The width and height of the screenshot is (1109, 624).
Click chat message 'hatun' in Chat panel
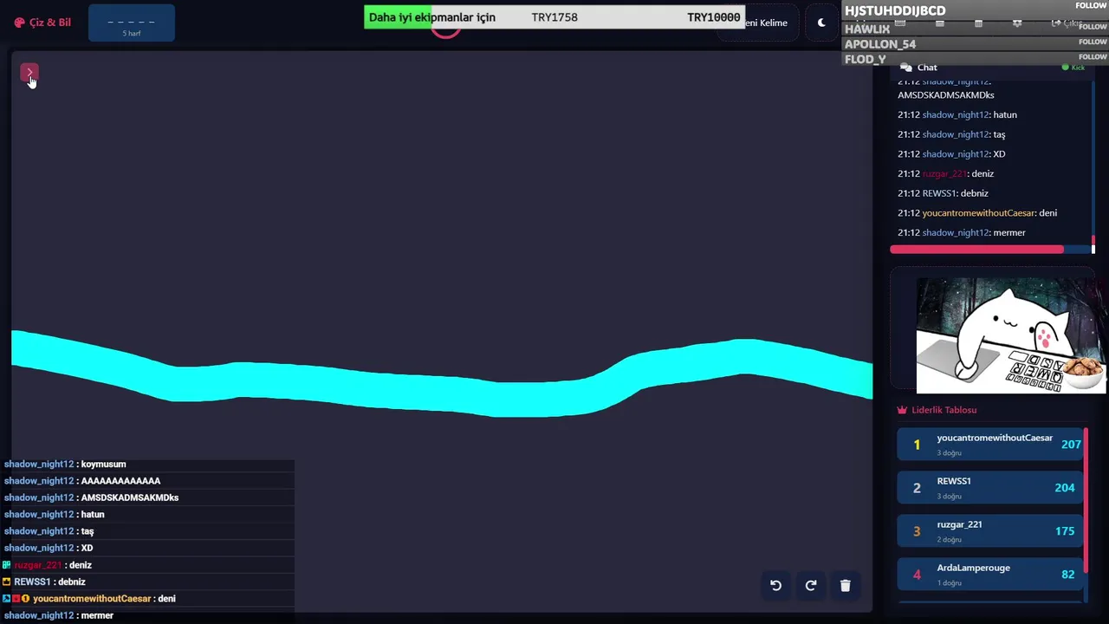[957, 114]
